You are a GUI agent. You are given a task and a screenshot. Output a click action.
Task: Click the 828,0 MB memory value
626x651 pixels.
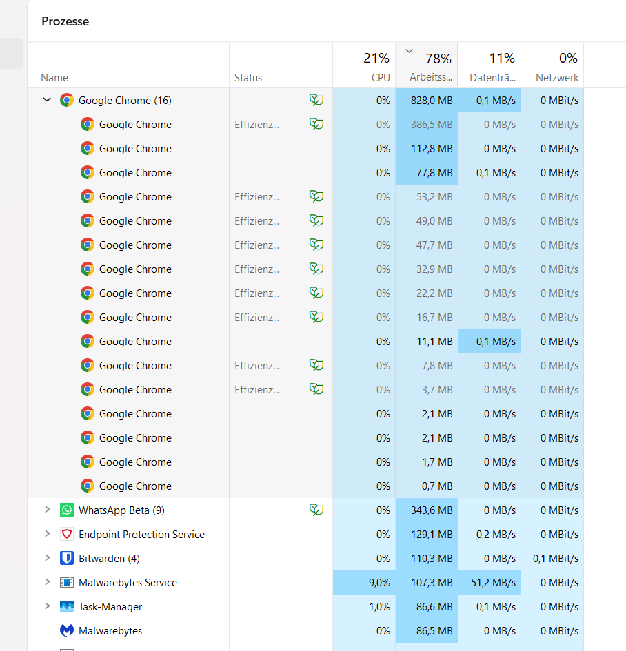(432, 101)
